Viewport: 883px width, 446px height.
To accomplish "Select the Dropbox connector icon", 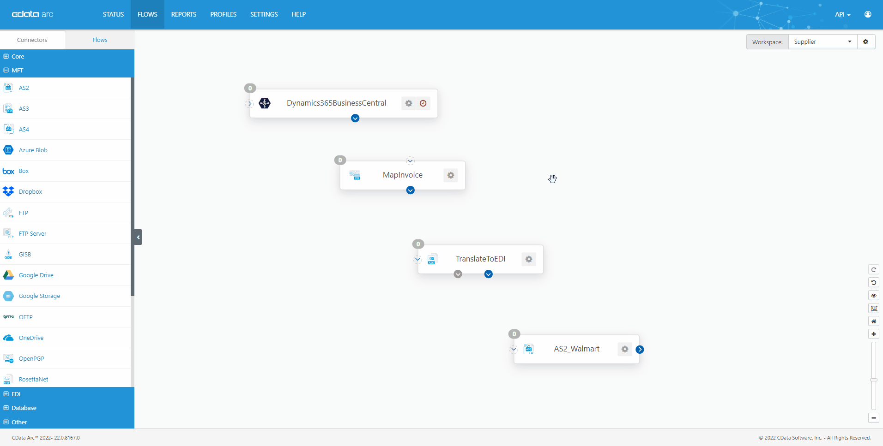I will click(x=8, y=191).
